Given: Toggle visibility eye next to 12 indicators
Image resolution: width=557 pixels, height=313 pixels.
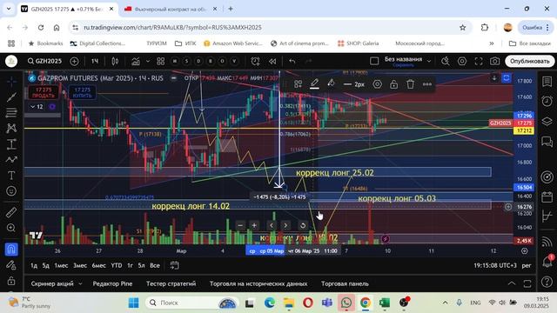Looking at the screenshot, I should pos(52,106).
